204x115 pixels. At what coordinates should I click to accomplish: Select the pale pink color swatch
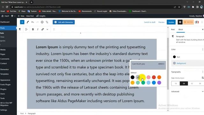[x=149, y=77]
